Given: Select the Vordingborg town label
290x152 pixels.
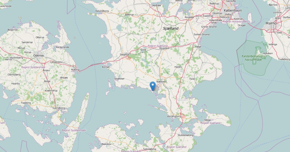Looking at the screenshot, I should (x=174, y=116).
